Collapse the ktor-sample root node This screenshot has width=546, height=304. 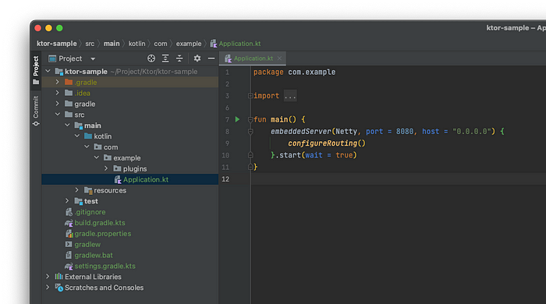point(48,71)
